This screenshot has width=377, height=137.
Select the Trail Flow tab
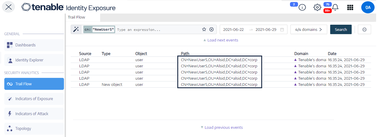77,17
